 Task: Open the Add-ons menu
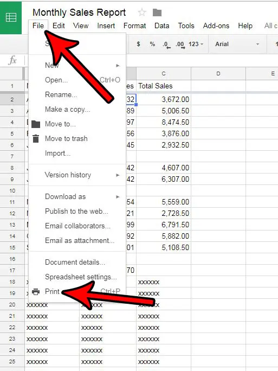point(216,25)
